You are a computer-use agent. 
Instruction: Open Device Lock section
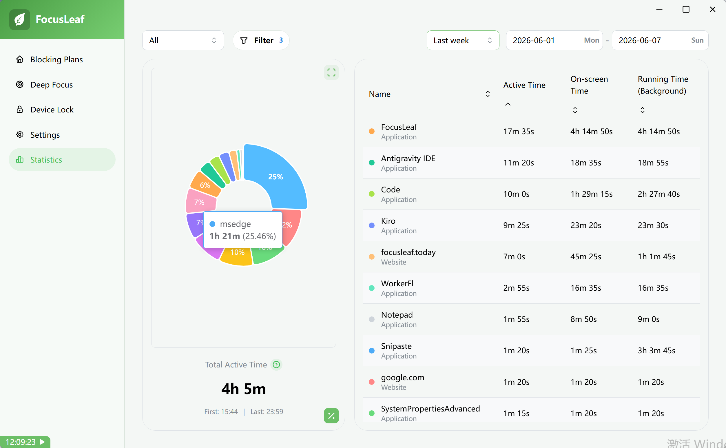(62, 110)
